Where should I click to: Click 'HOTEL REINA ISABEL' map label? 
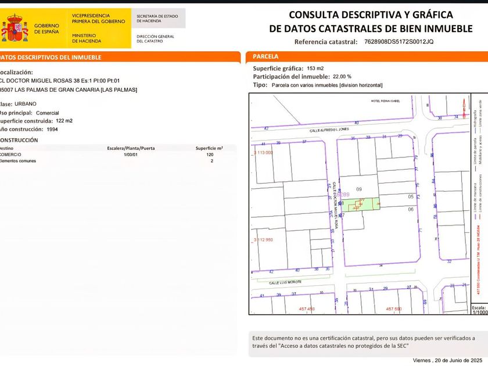click(x=385, y=101)
